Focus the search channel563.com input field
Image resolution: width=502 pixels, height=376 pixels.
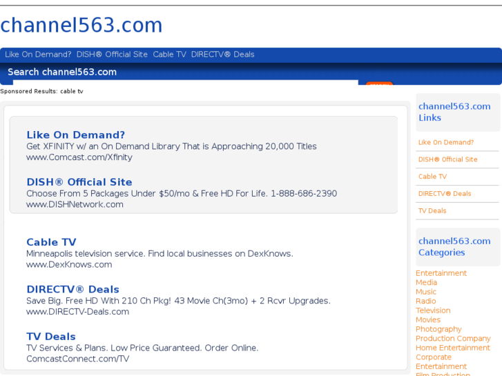[185, 83]
